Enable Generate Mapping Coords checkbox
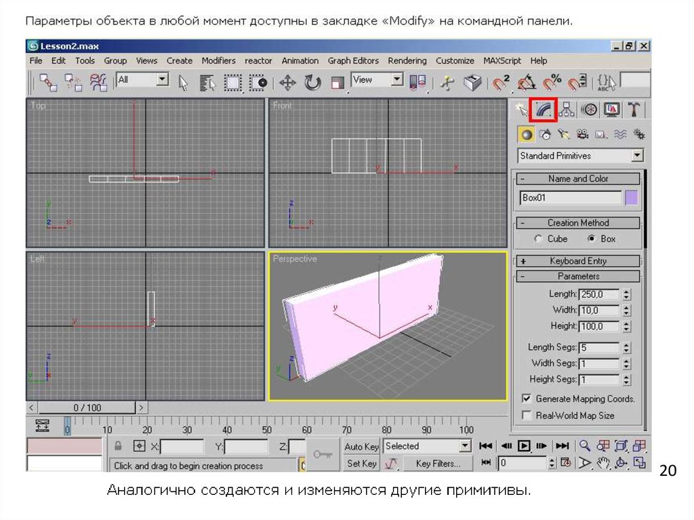 527,399
